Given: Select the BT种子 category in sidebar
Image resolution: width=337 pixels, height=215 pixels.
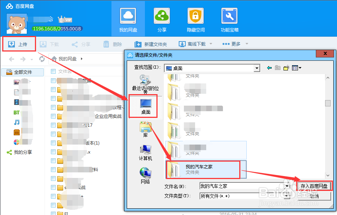Looking at the screenshot, I should click(x=17, y=112).
